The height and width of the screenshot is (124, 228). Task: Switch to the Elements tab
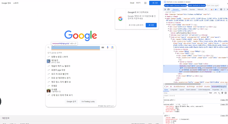[x=176, y=9]
